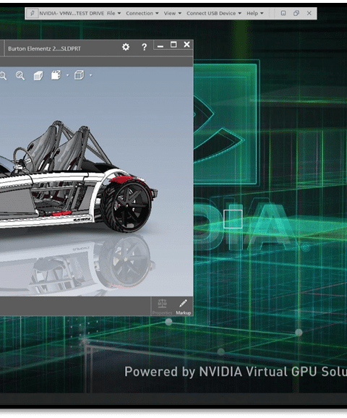347x418 pixels.
Task: Open the Connect USB Device menu
Action: point(214,13)
